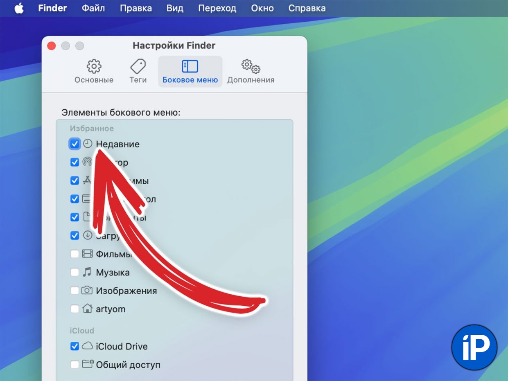Uncheck the Программы row checkbox
Viewport: 508px width, 381px height.
(x=75, y=180)
